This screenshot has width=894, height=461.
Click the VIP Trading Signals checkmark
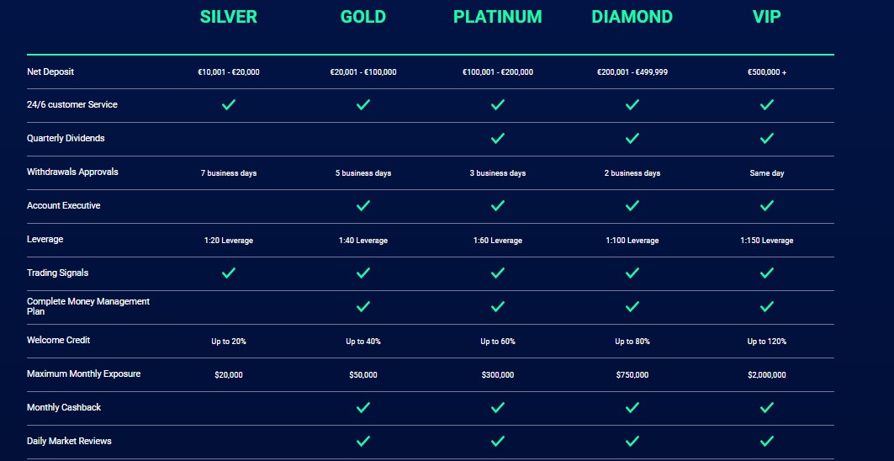tap(767, 273)
